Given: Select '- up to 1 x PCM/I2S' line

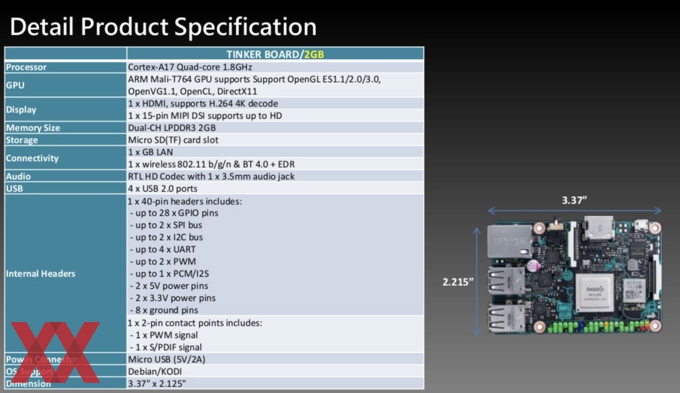Looking at the screenshot, I should tap(169, 273).
